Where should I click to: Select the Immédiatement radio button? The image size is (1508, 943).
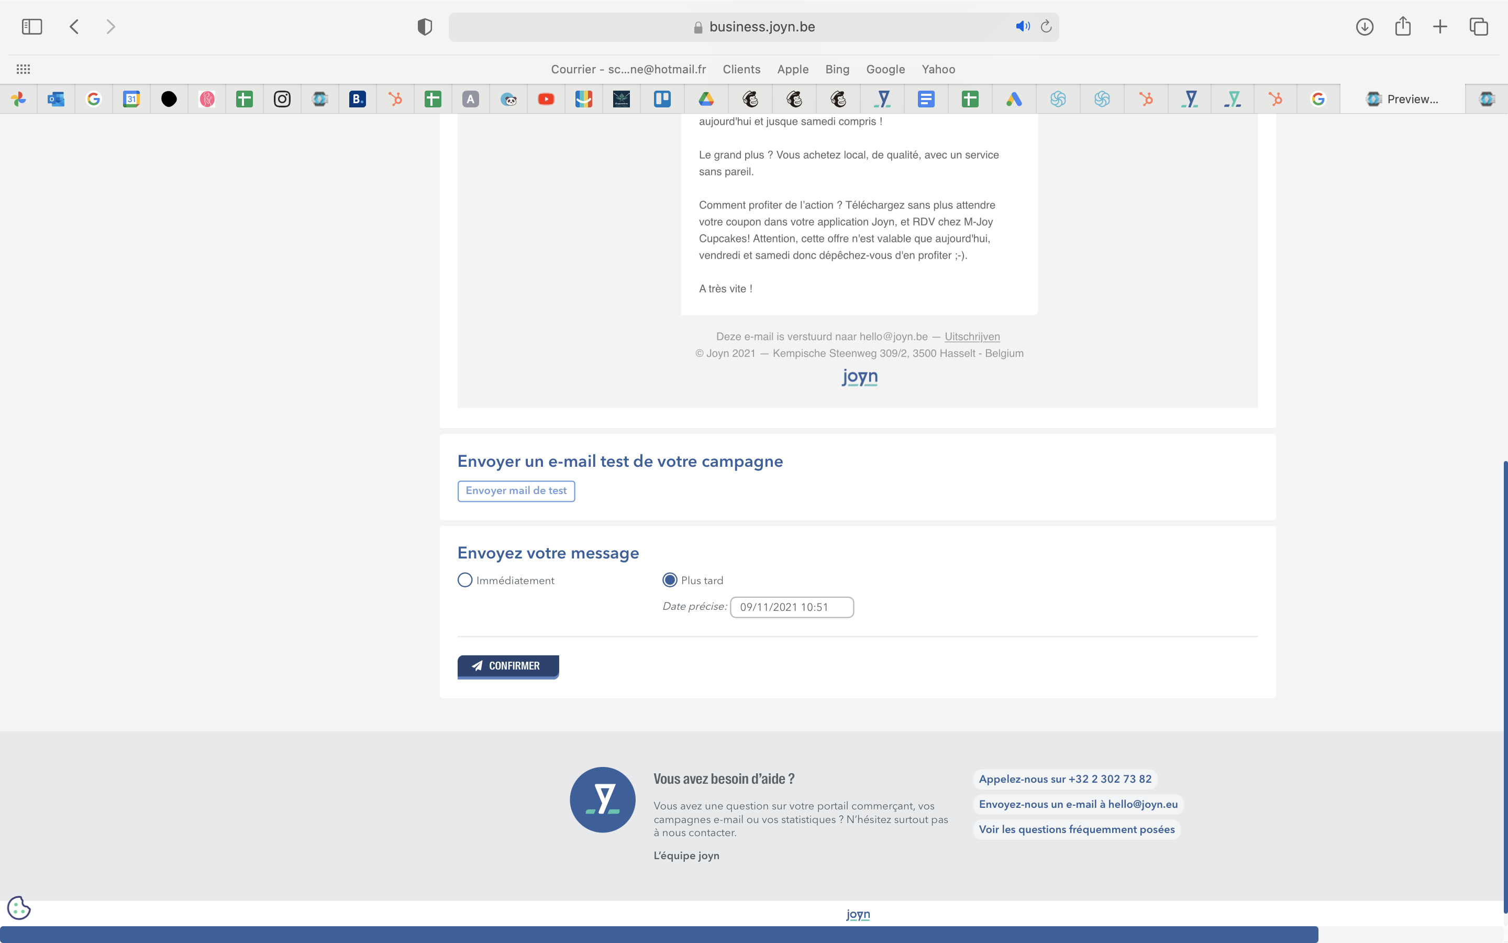[465, 580]
